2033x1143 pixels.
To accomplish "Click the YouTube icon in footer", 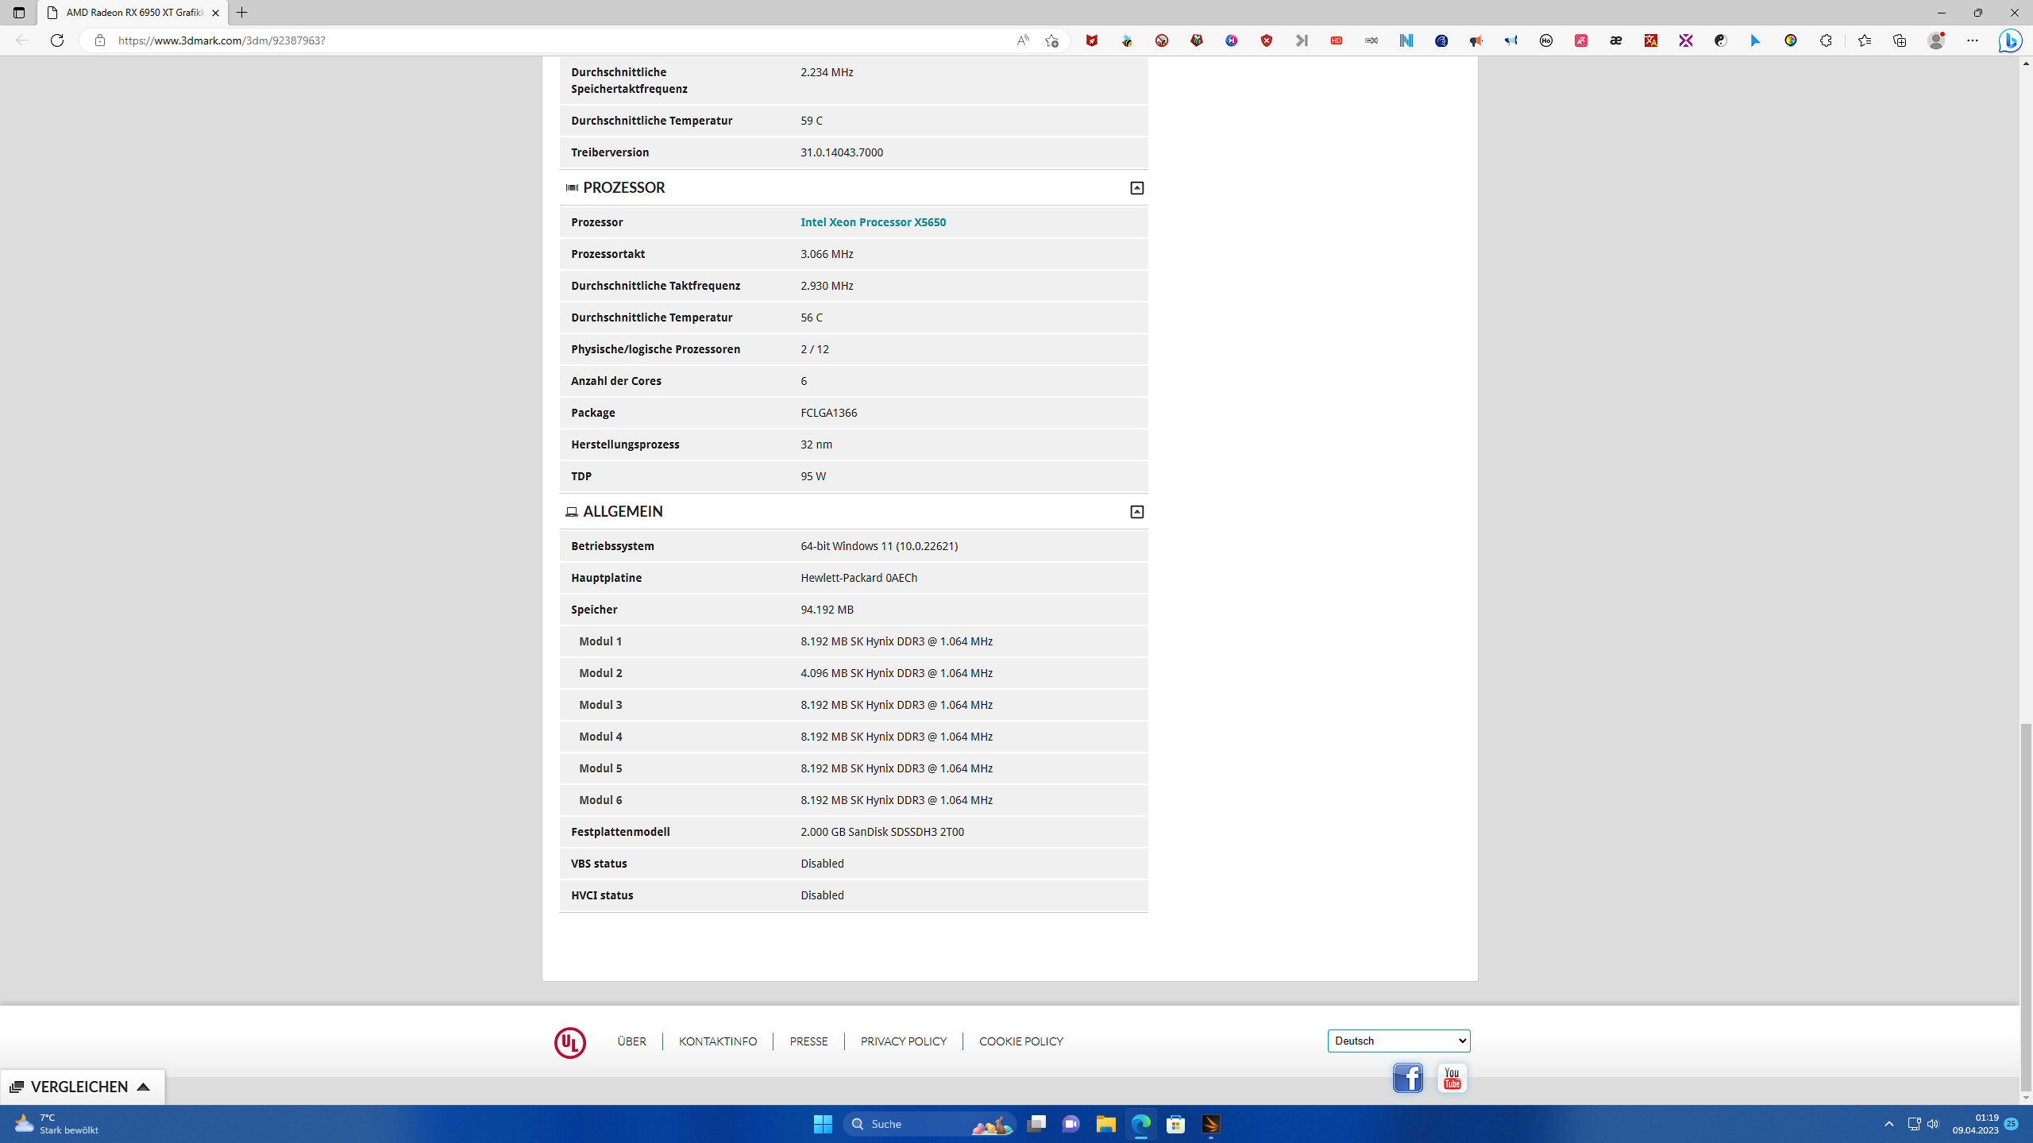I will click(x=1452, y=1078).
